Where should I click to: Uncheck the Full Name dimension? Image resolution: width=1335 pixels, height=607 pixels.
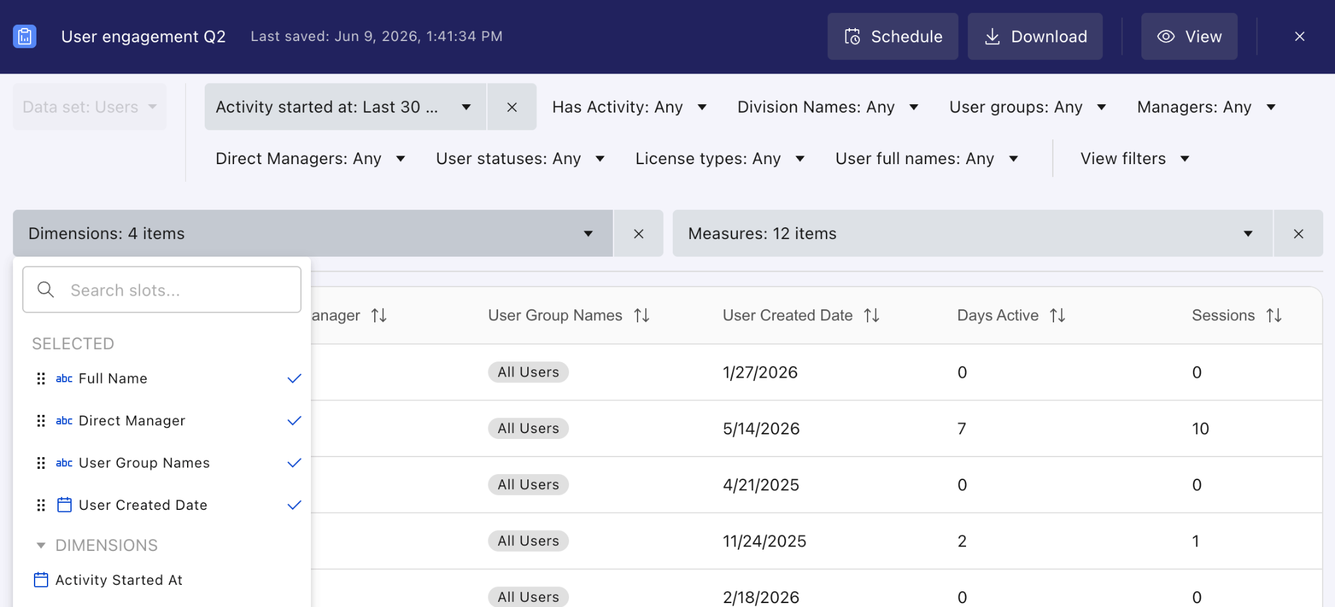(295, 378)
